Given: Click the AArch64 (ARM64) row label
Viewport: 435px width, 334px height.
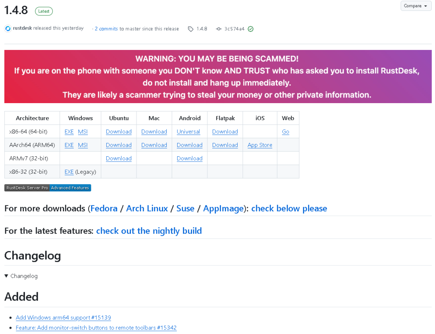Looking at the screenshot, I should [32, 145].
